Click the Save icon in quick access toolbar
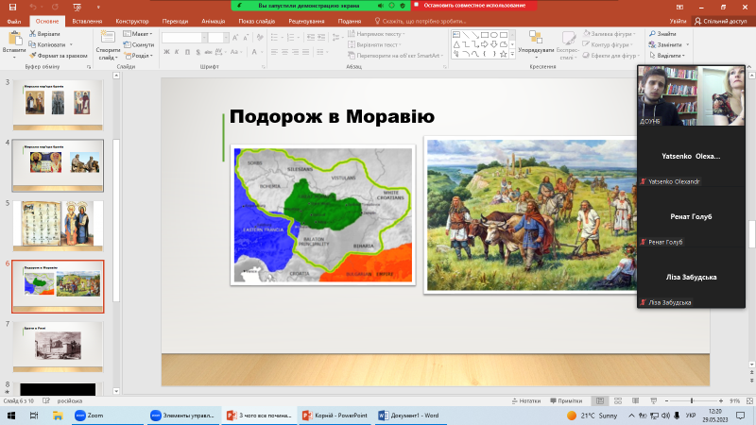756x425 pixels. point(12,7)
